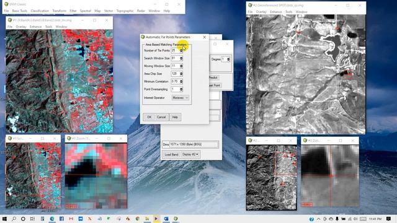Viewport: 397px width, 223px height.
Task: Open Interest Operator Moravec dropdown
Action: coord(181,98)
